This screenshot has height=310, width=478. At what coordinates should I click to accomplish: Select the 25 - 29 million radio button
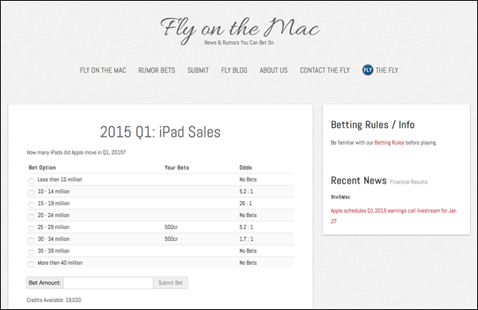tap(31, 228)
